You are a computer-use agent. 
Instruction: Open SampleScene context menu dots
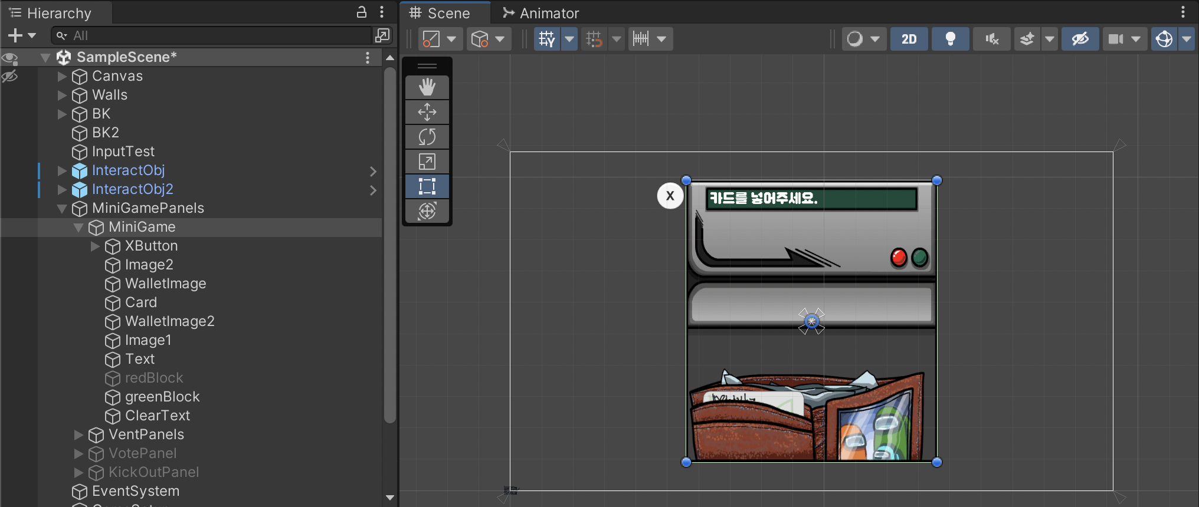pyautogui.click(x=368, y=57)
